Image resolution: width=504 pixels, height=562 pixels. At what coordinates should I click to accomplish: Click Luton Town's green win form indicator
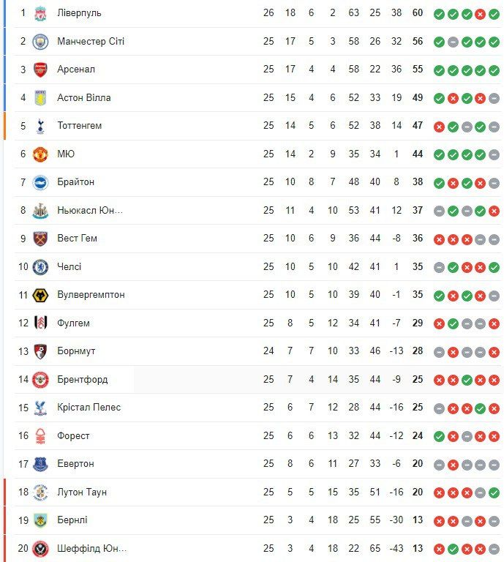(494, 492)
